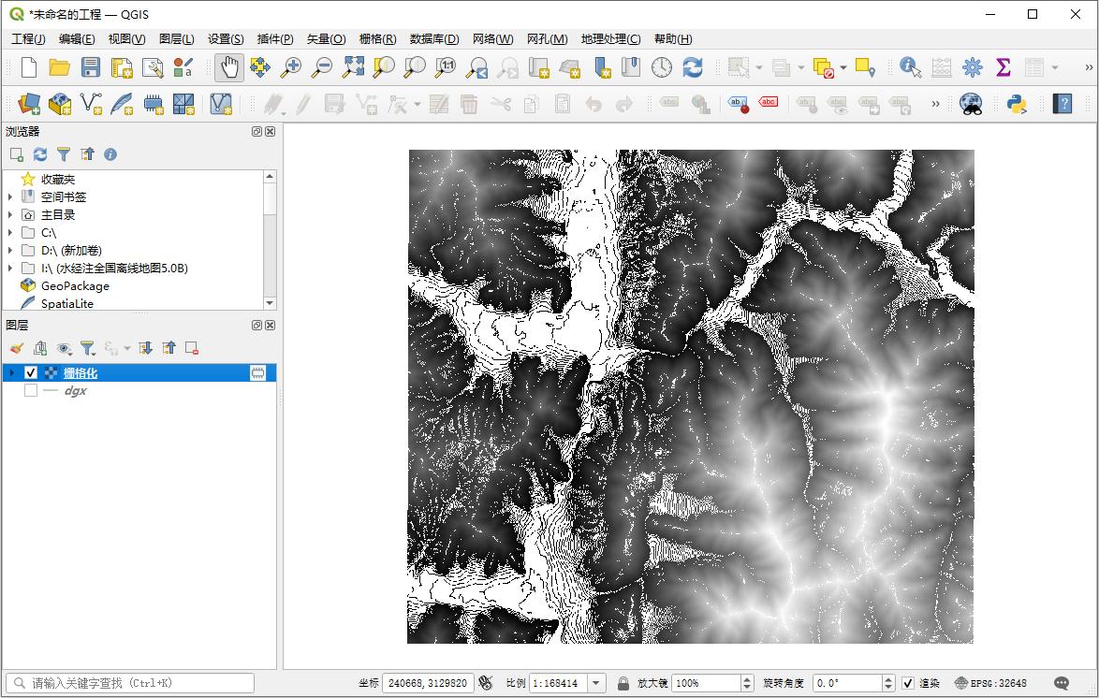Toggle the 渲染 render checkbox
Image resolution: width=1099 pixels, height=698 pixels.
click(x=907, y=683)
